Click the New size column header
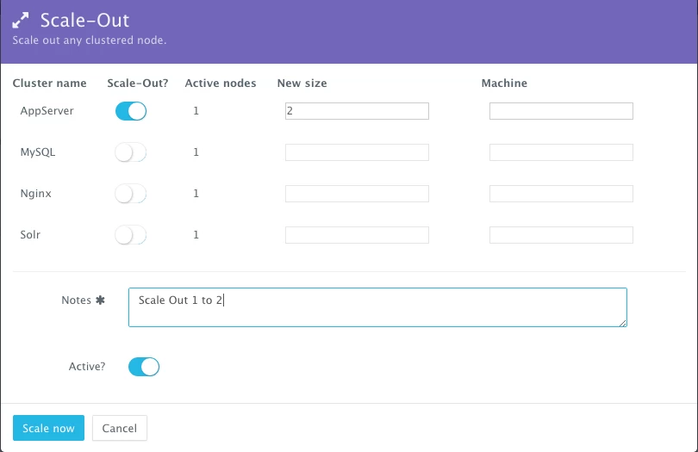The image size is (698, 452). (302, 84)
